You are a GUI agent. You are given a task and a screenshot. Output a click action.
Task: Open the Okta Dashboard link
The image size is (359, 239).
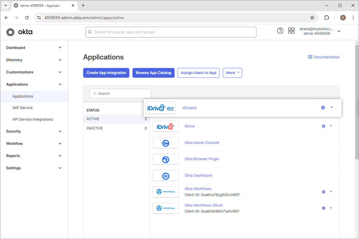(x=198, y=175)
